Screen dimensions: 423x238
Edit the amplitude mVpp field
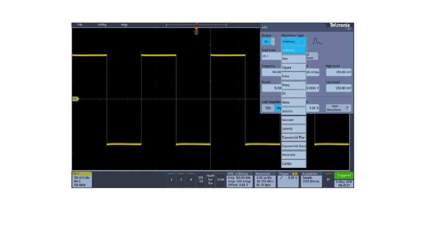312,72
